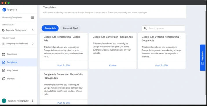
Task: Open Support in the sidebar
Action: tap(18, 79)
